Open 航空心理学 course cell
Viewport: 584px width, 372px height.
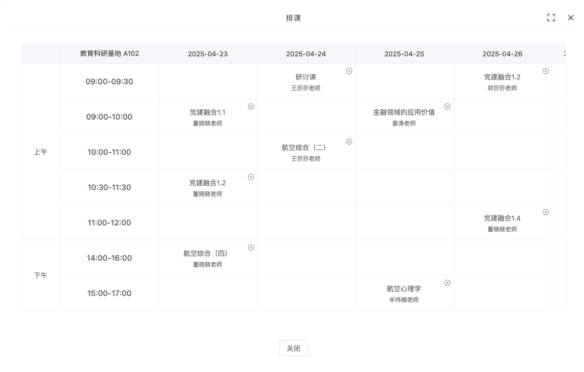tap(404, 293)
